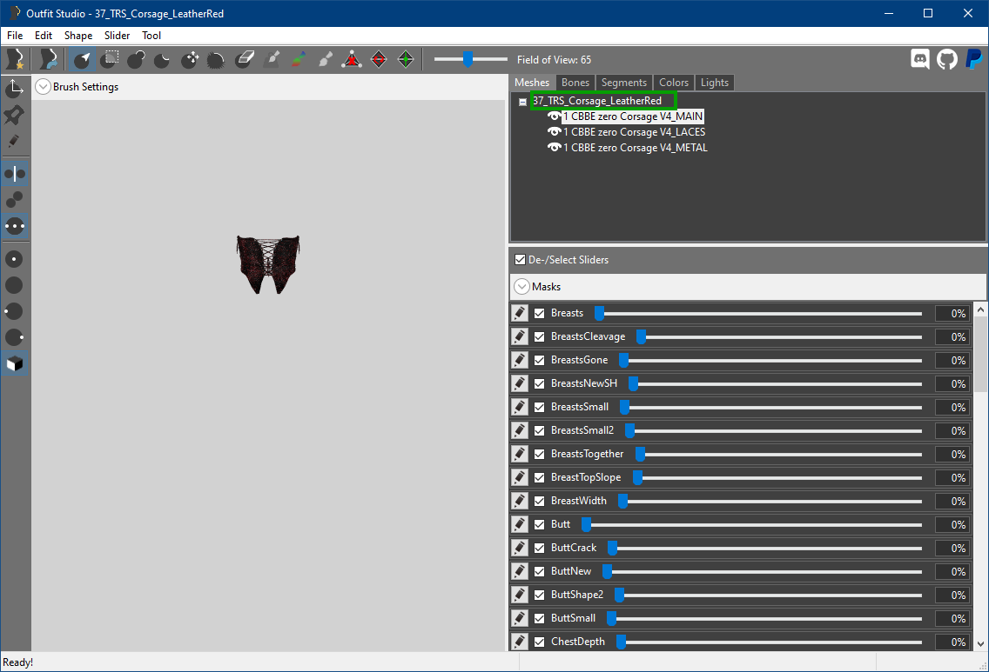Image resolution: width=989 pixels, height=672 pixels.
Task: Select the Alpha brush tool
Action: pyautogui.click(x=325, y=59)
